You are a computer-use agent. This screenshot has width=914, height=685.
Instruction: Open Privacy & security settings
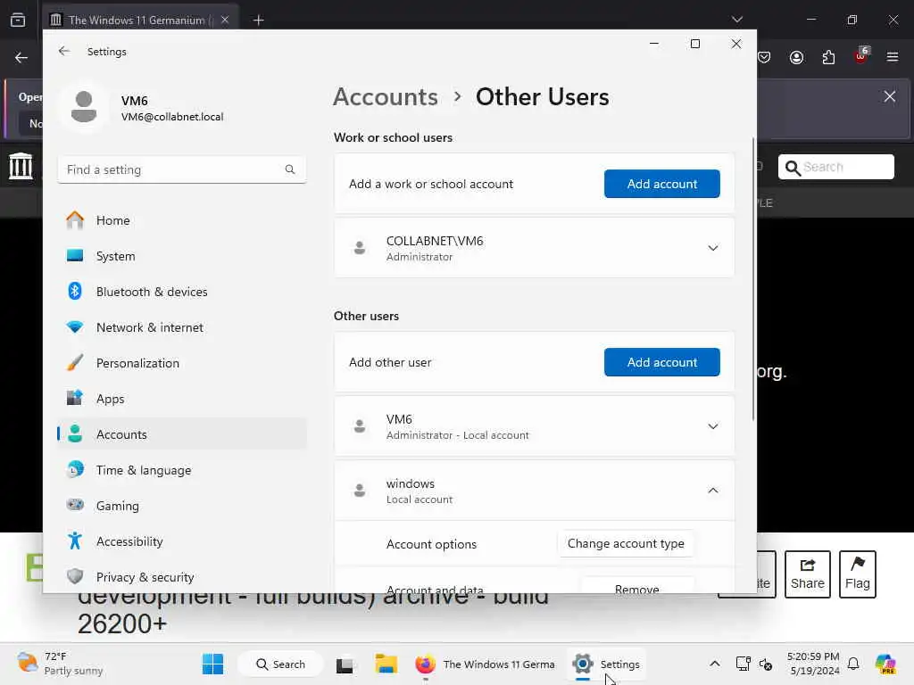point(182,577)
